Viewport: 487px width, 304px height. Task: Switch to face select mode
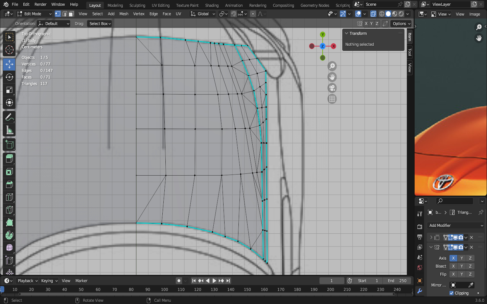pyautogui.click(x=71, y=14)
